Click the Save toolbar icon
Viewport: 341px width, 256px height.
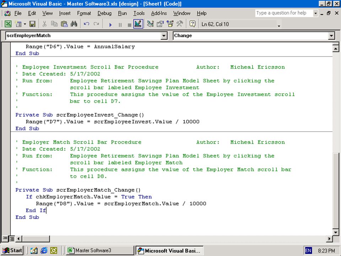32,24
